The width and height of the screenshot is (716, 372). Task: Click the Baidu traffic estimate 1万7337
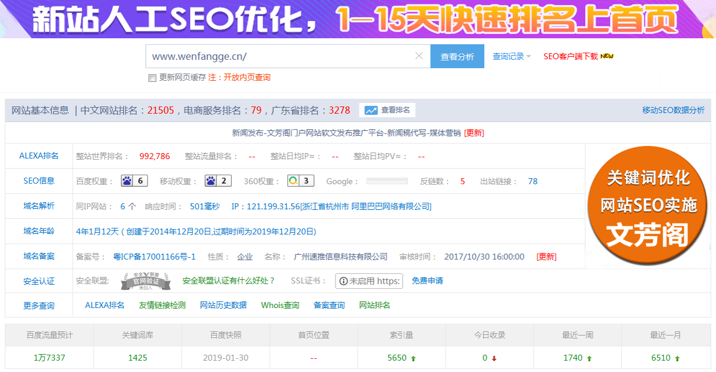click(49, 358)
